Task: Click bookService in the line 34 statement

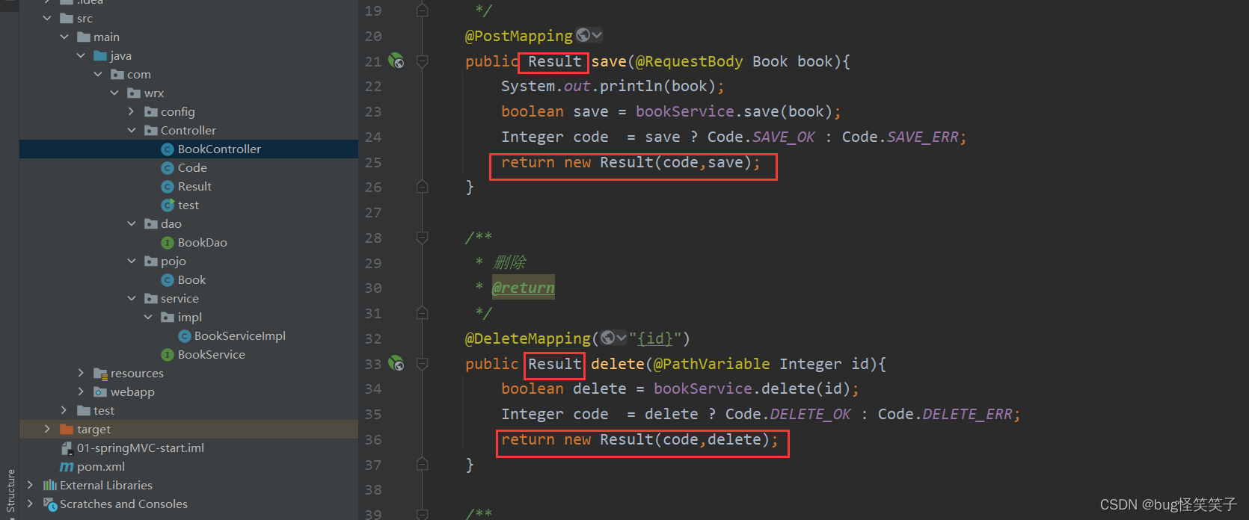Action: pos(703,389)
